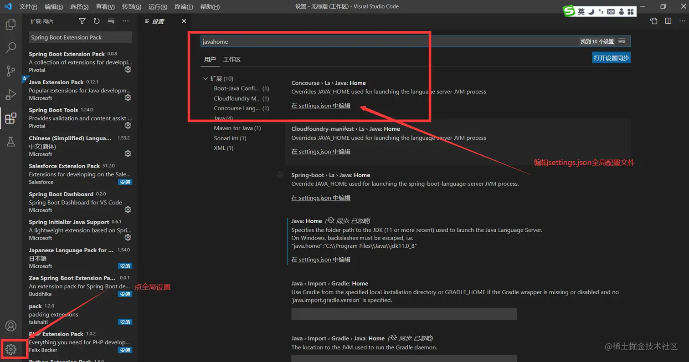Select Maven for Java (1) in tree

coord(237,128)
